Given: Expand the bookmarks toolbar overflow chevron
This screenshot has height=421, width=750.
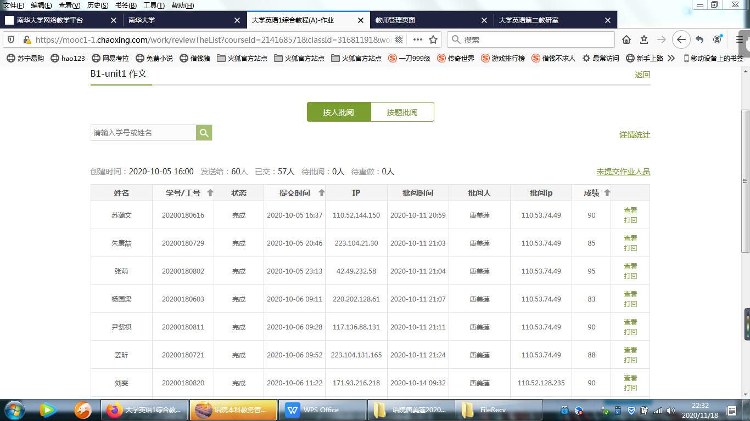Looking at the screenshot, I should (x=671, y=58).
